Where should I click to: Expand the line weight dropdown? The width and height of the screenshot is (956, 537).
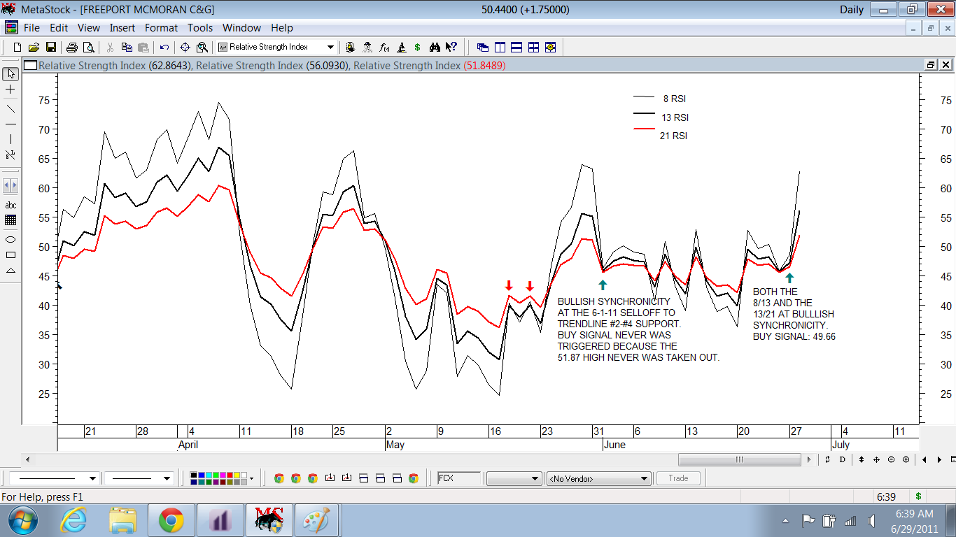pyautogui.click(x=167, y=478)
